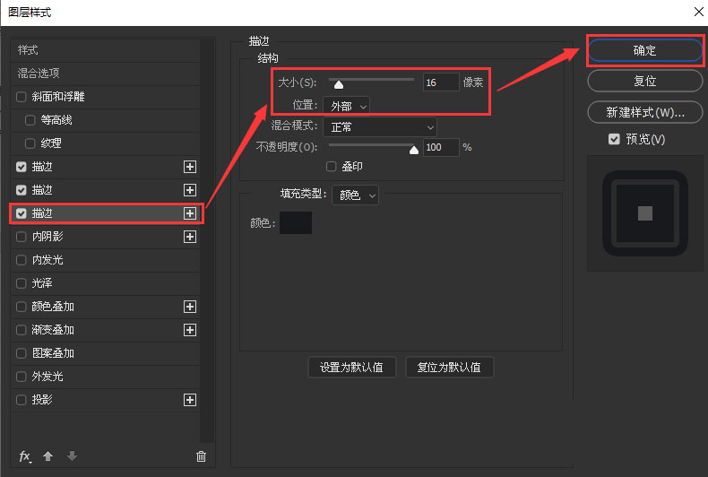This screenshot has height=477, width=708.
Task: Add another stroke via the selected 描边 row's plus icon
Action: [190, 213]
